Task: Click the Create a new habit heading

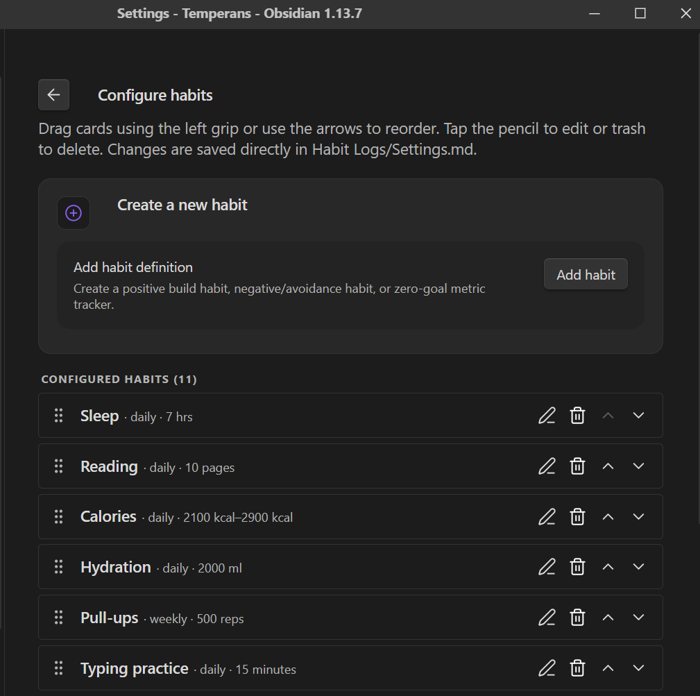Action: point(182,205)
